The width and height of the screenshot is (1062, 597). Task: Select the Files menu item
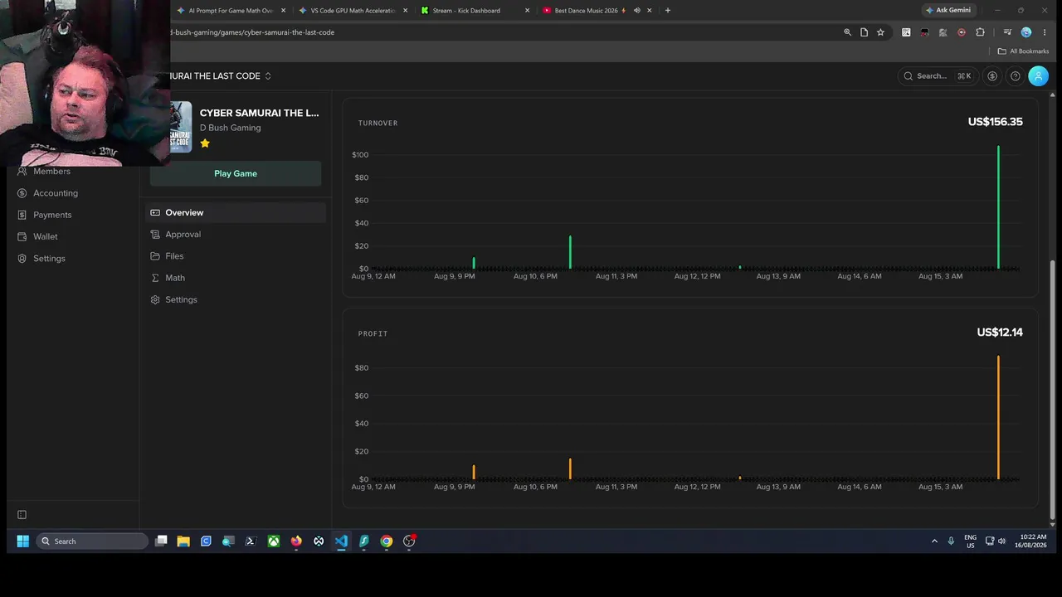236,256
